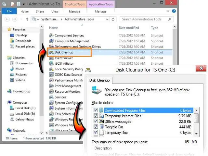Select the Print Management icon
Screen dimensions: 208x156
51,86
